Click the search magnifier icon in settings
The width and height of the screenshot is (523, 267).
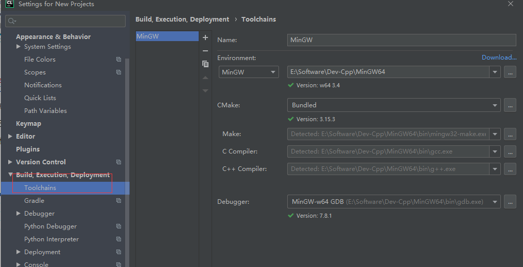[x=12, y=21]
